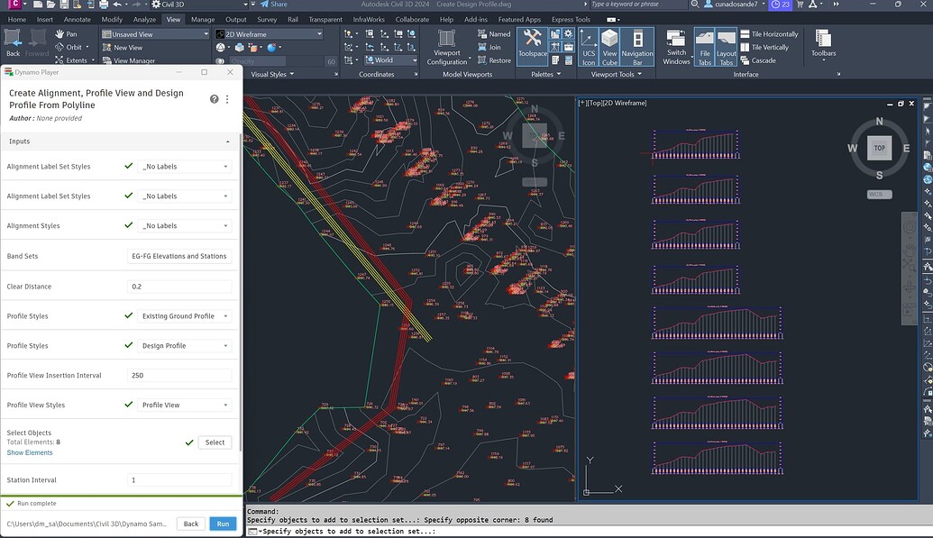Toggle the View Cube display

point(610,47)
